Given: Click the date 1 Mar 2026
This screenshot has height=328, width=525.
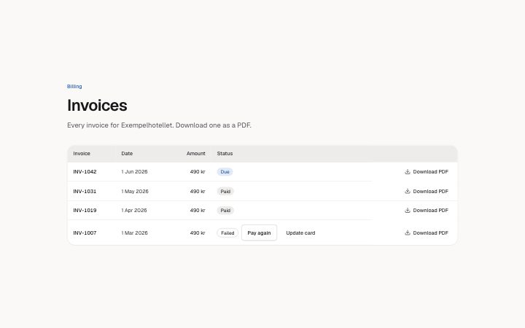Looking at the screenshot, I should (x=134, y=233).
